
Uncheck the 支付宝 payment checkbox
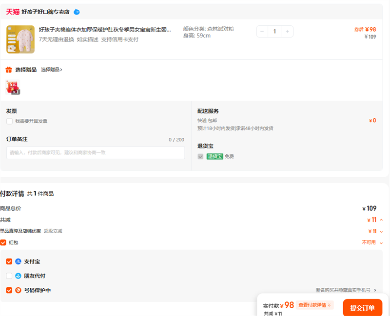[9, 261]
